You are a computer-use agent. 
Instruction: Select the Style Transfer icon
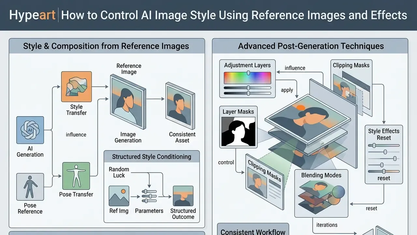[x=77, y=87]
